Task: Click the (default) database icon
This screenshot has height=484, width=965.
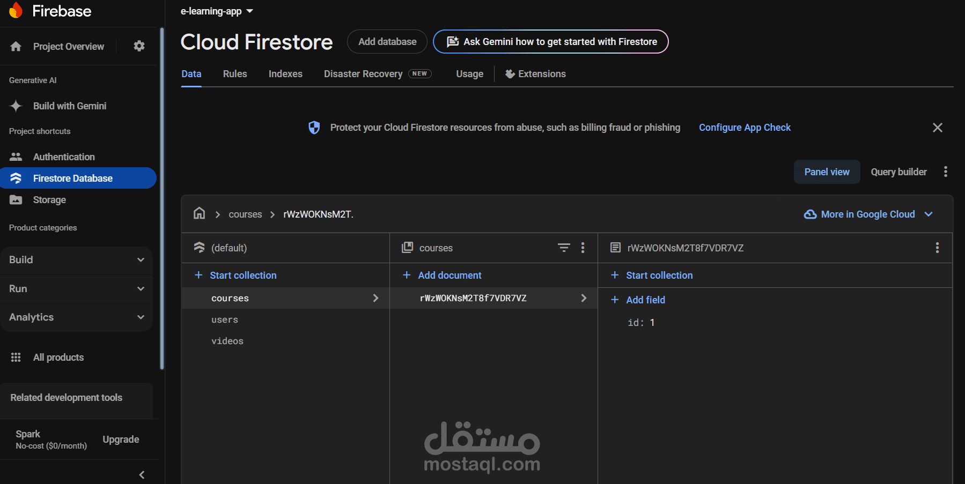Action: pos(200,248)
